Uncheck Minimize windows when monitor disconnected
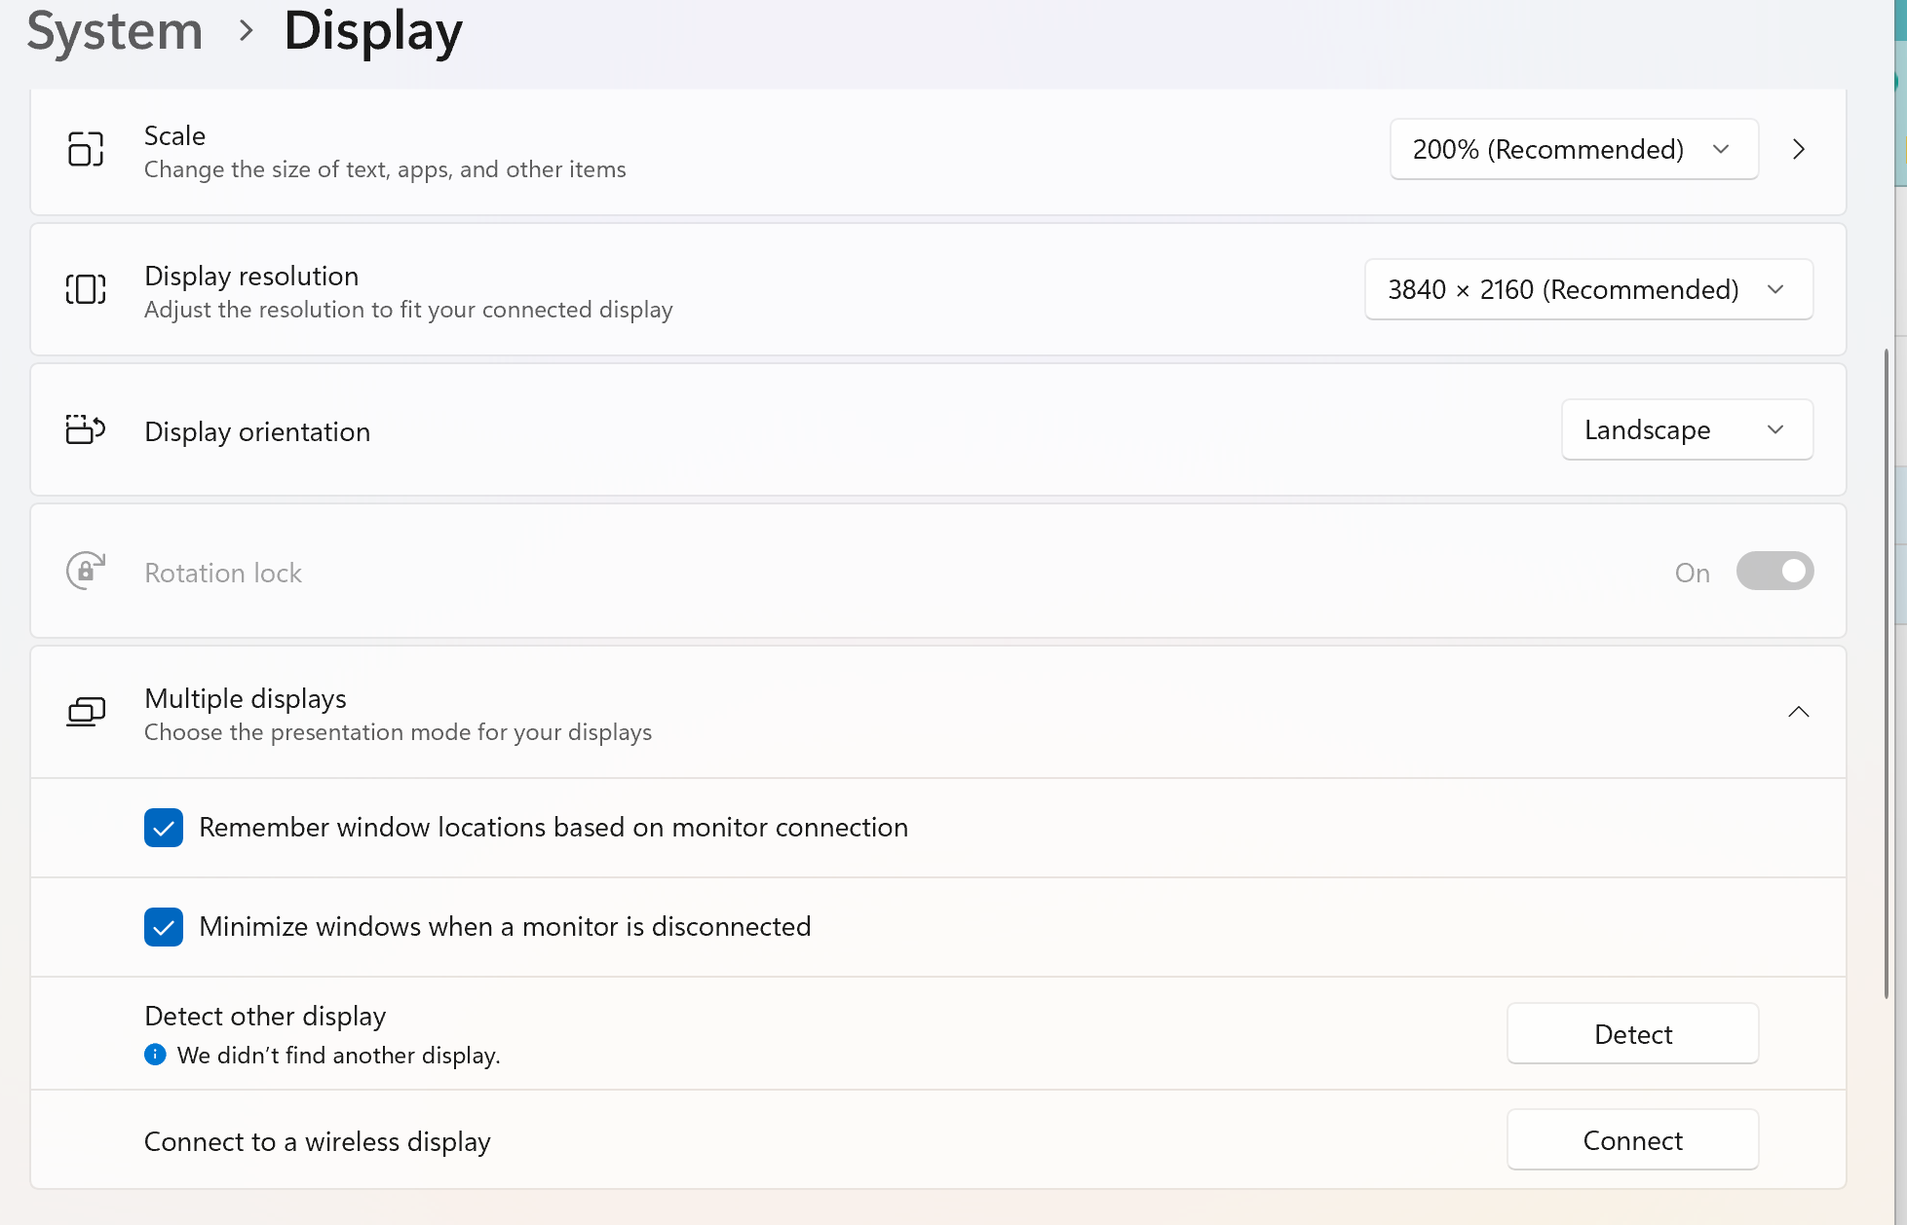 pos(164,927)
